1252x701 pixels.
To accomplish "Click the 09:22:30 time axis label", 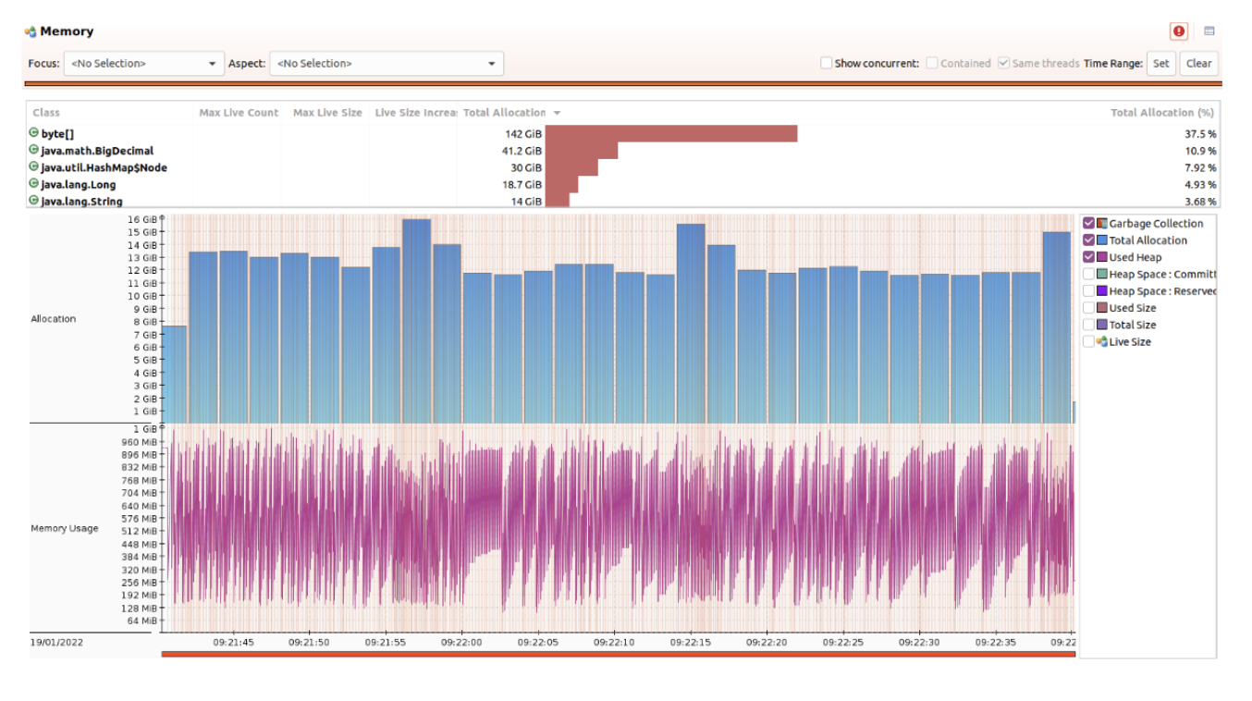I will (x=919, y=642).
